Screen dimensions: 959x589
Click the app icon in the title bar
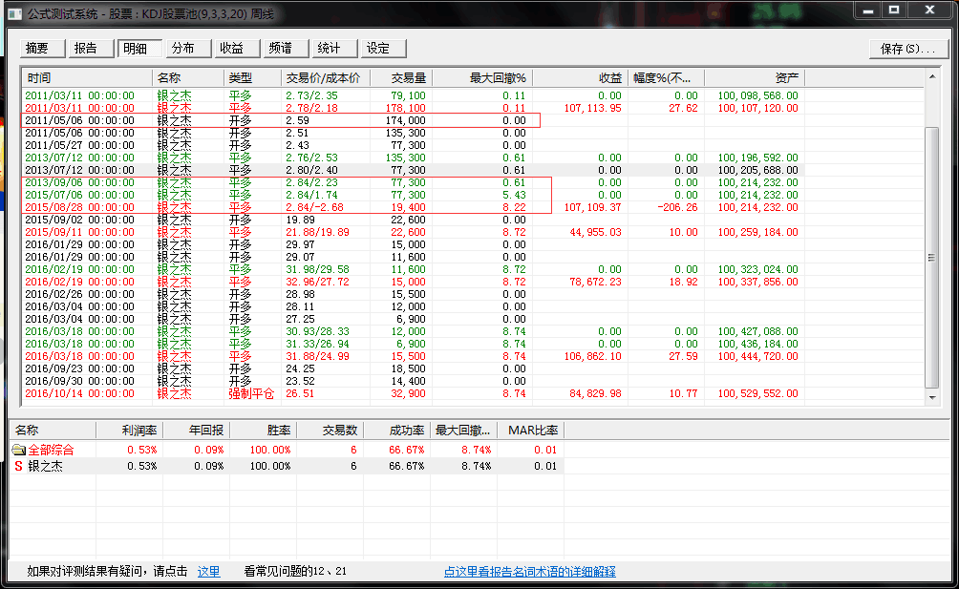pos(15,11)
